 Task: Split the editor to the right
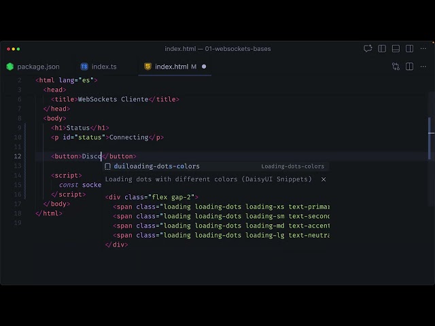click(409, 67)
